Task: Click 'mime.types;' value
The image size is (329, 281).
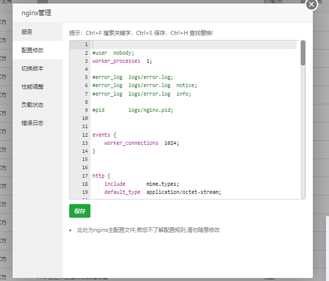Action: 163,184
